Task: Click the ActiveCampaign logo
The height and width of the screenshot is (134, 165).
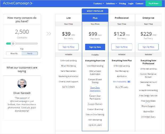Action: [18, 3]
